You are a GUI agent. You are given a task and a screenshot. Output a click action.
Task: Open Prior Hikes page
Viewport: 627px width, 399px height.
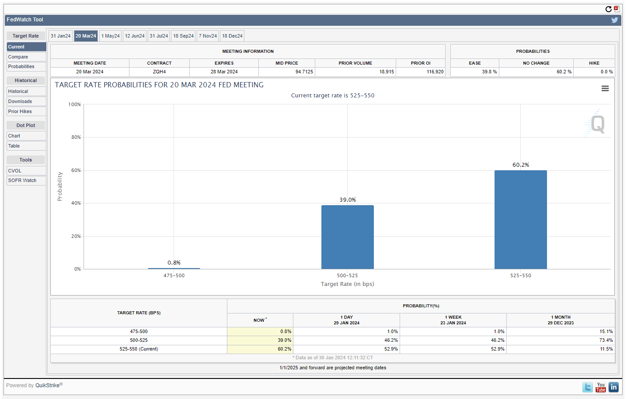click(x=20, y=112)
